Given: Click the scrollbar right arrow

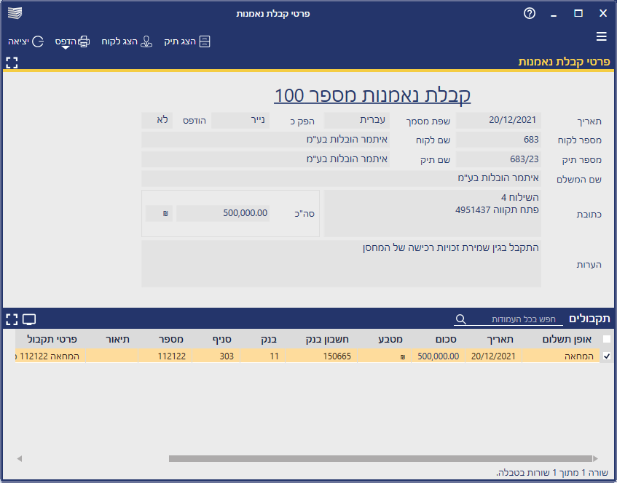Looking at the screenshot, I should click(x=595, y=459).
